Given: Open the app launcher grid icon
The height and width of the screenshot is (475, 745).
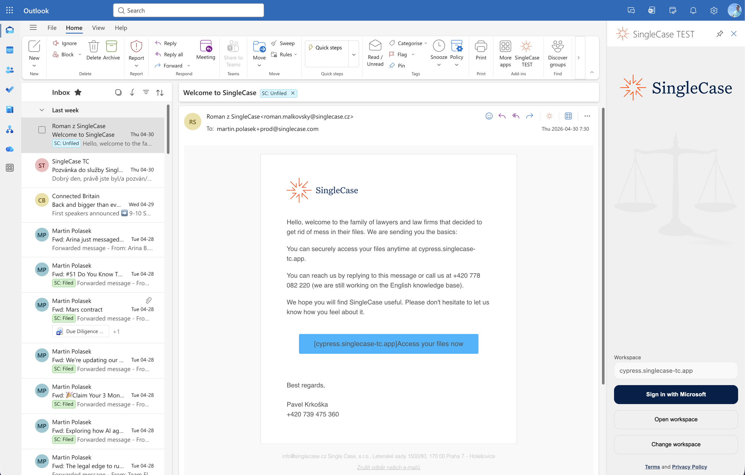Looking at the screenshot, I should tap(9, 10).
